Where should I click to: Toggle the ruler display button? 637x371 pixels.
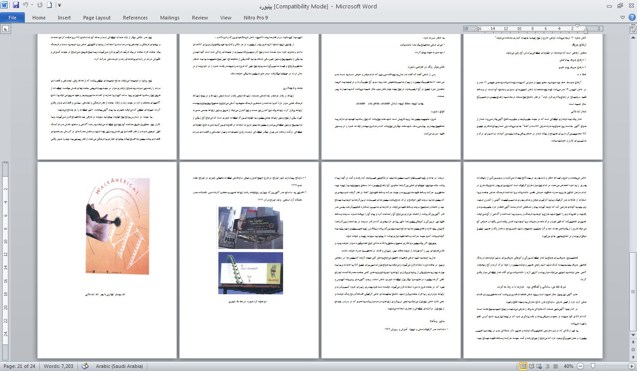pyautogui.click(x=632, y=29)
